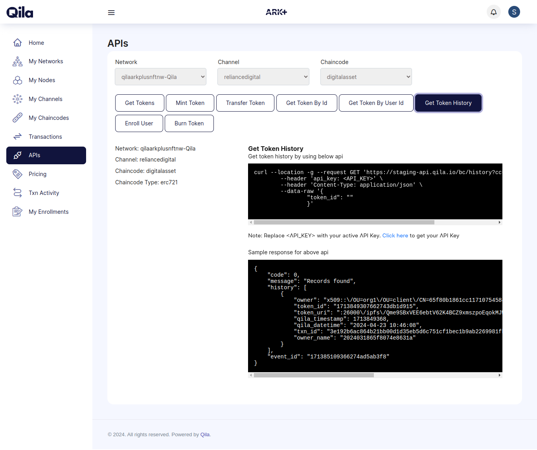Expand the Chaincode dropdown
This screenshot has height=450, width=537.
click(x=366, y=77)
